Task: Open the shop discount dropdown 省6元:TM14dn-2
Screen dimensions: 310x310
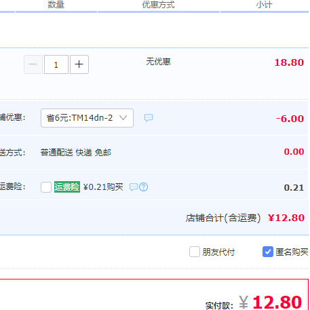Action: (87, 118)
